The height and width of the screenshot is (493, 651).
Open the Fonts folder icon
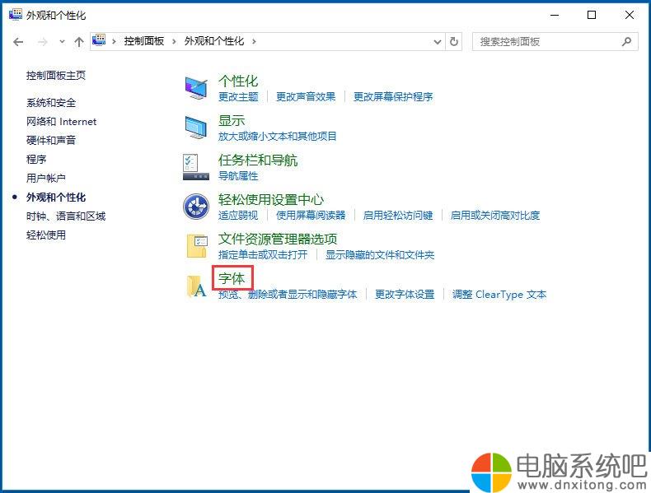[x=197, y=286]
